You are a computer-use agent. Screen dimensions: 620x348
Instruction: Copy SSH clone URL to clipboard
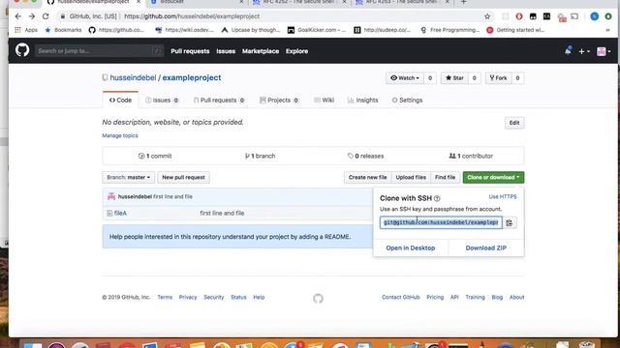[x=510, y=223]
